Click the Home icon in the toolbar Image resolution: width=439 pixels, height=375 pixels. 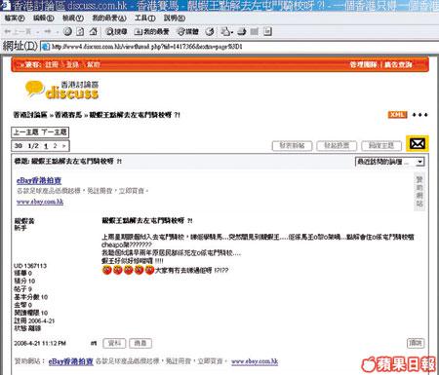(x=94, y=31)
